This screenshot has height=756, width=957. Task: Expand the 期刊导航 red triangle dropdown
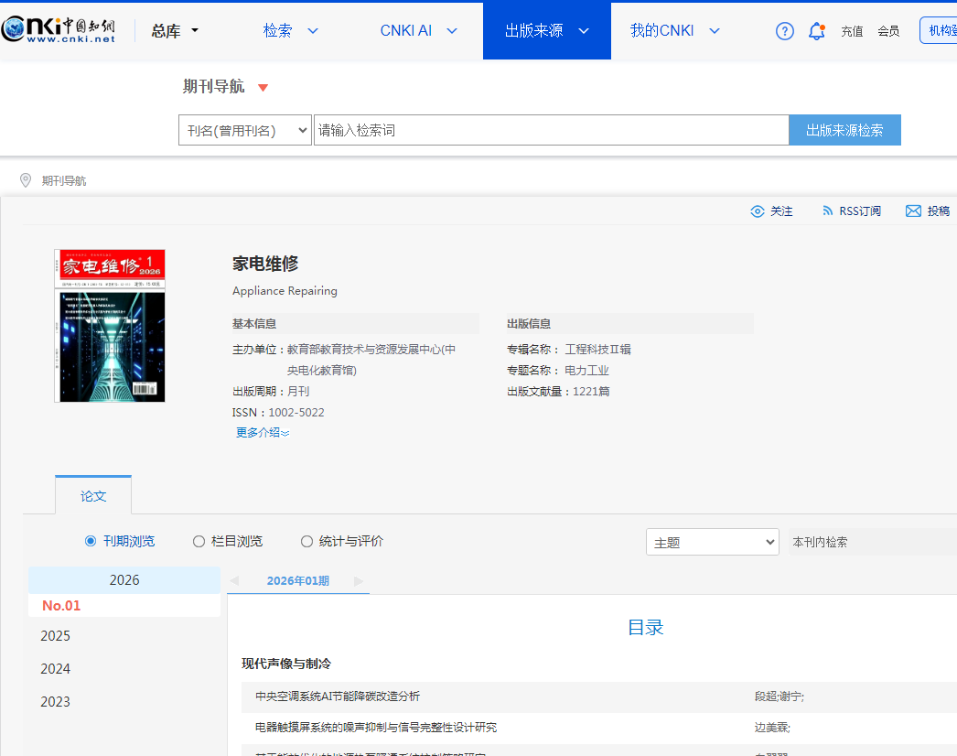click(263, 88)
